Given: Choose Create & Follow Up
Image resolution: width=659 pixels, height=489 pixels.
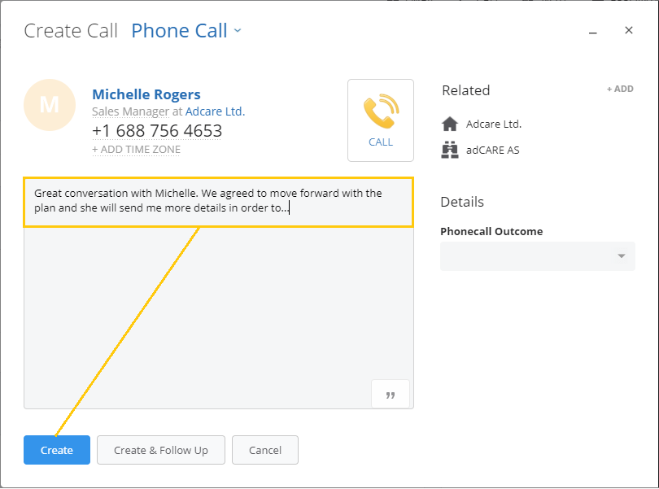Looking at the screenshot, I should coord(160,449).
